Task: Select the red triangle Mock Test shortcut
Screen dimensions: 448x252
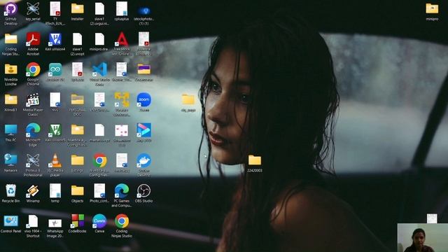Action: coord(122,39)
